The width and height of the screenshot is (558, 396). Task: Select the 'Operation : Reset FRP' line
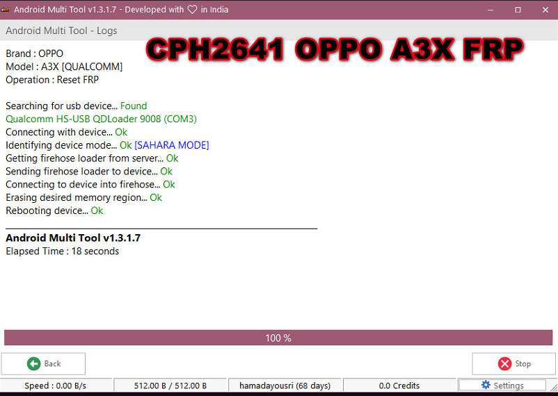52,80
